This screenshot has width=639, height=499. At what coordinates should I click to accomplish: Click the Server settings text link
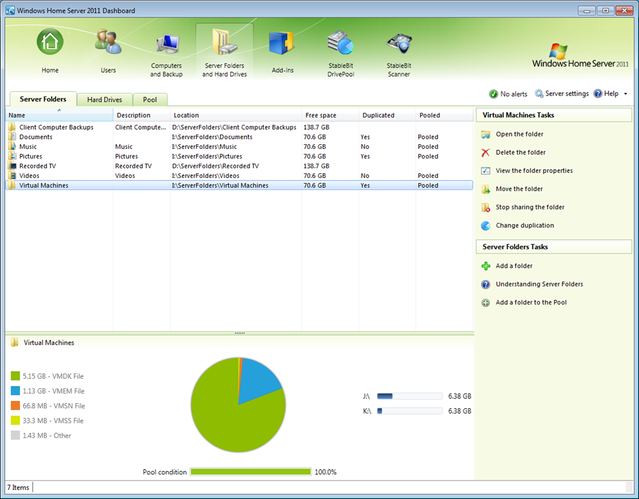click(567, 94)
